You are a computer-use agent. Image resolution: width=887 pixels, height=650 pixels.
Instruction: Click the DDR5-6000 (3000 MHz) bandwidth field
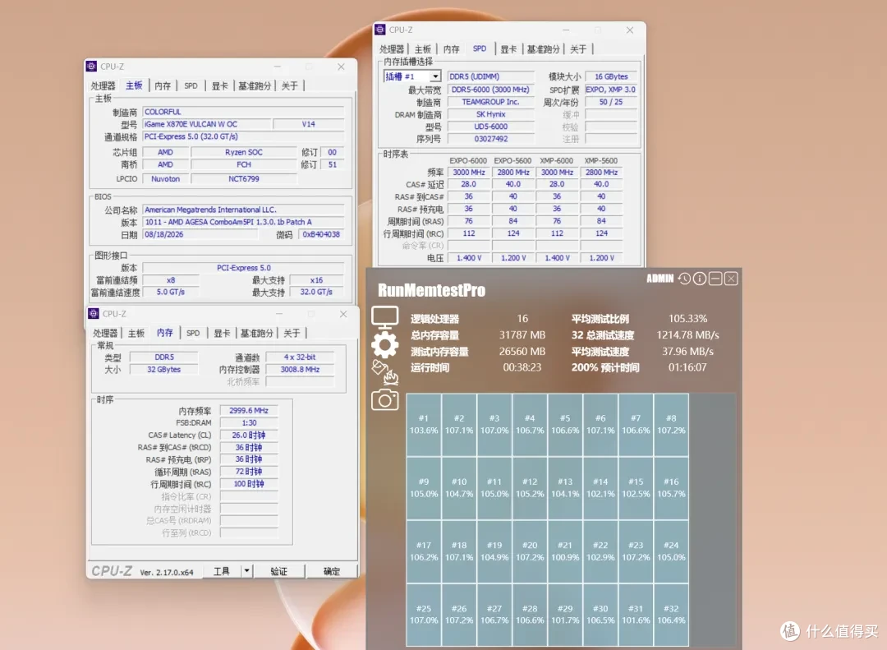click(490, 90)
